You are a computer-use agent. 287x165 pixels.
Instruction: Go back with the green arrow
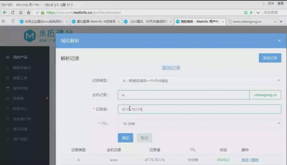(x=5, y=12)
